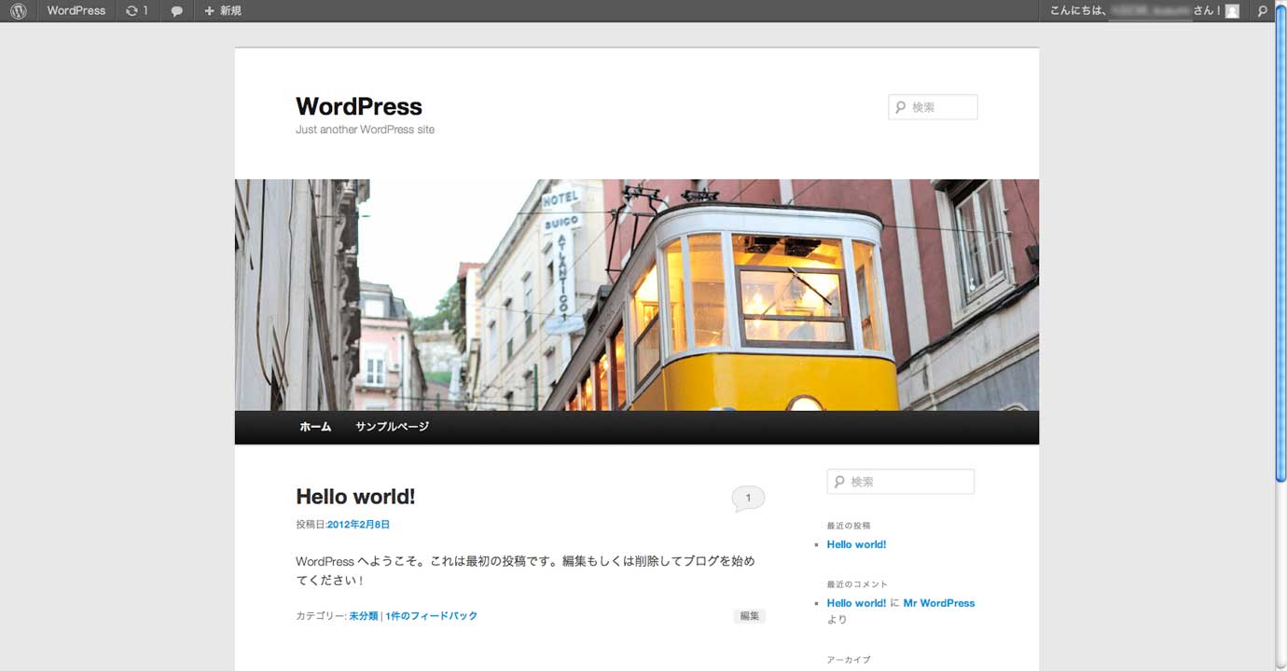The width and height of the screenshot is (1287, 671).
Task: Open the 未分類 category link
Action: click(364, 616)
